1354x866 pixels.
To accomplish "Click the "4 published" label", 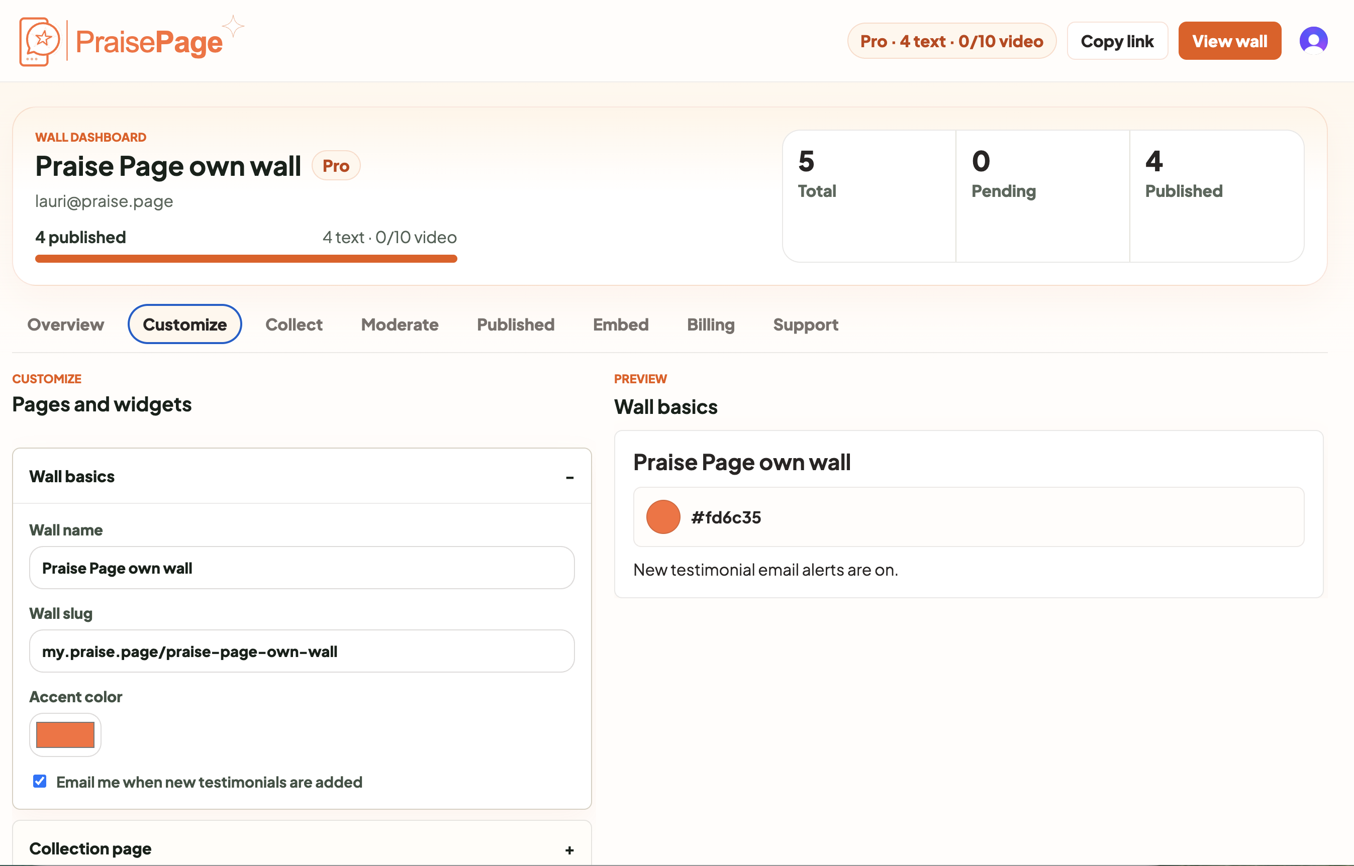I will (80, 237).
